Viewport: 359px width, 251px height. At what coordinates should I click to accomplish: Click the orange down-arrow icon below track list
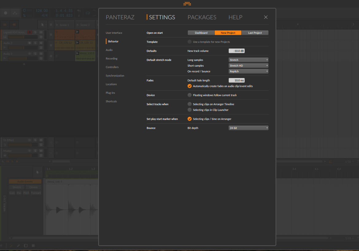tap(12, 161)
